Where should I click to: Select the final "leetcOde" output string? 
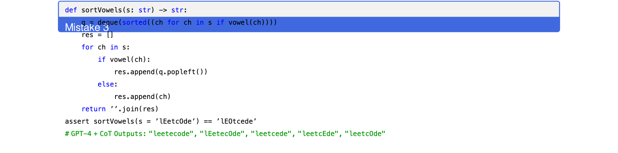(x=365, y=134)
